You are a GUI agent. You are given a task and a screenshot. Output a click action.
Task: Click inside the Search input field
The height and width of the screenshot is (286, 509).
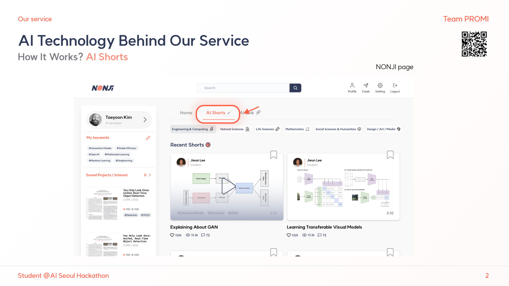pyautogui.click(x=243, y=88)
